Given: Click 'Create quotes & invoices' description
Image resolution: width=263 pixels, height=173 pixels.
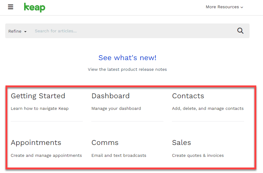Looking at the screenshot, I should click(198, 156).
